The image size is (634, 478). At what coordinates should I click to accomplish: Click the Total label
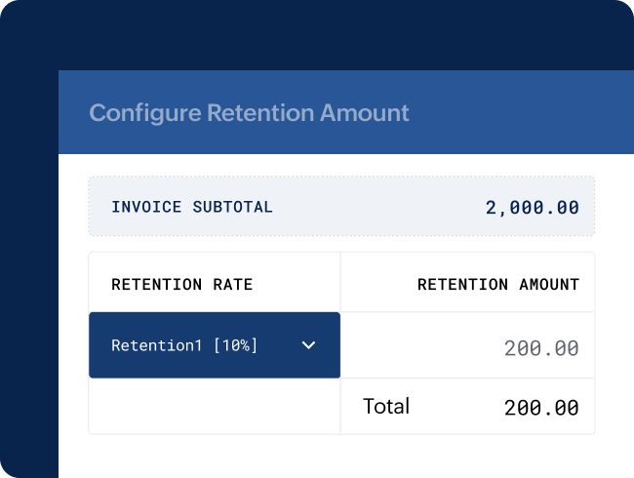click(x=386, y=407)
